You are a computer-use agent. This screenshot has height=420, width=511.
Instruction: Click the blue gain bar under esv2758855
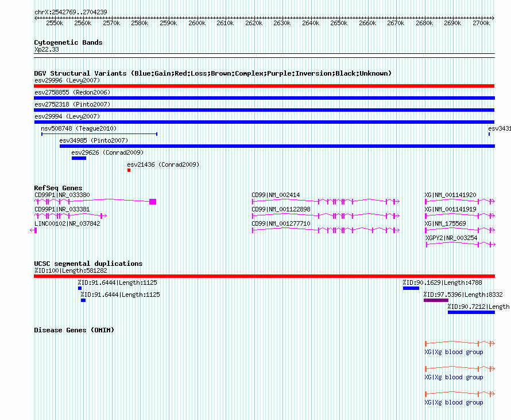click(264, 98)
